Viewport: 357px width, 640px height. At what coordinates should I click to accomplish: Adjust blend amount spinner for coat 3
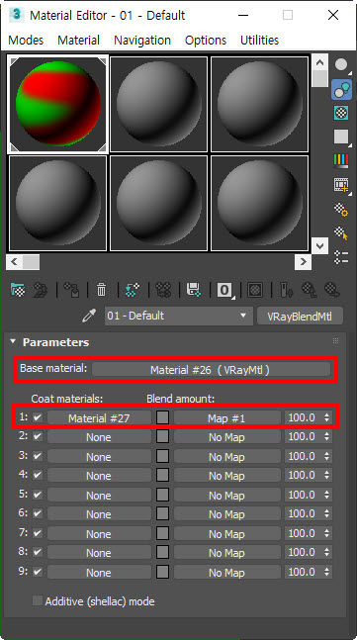326,456
